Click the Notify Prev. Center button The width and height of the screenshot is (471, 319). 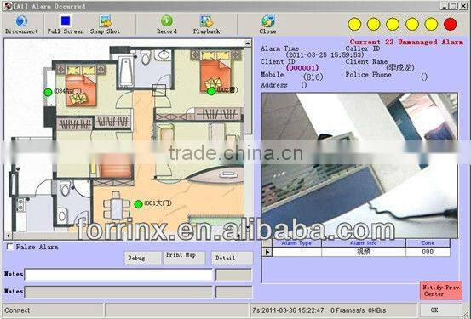441,290
